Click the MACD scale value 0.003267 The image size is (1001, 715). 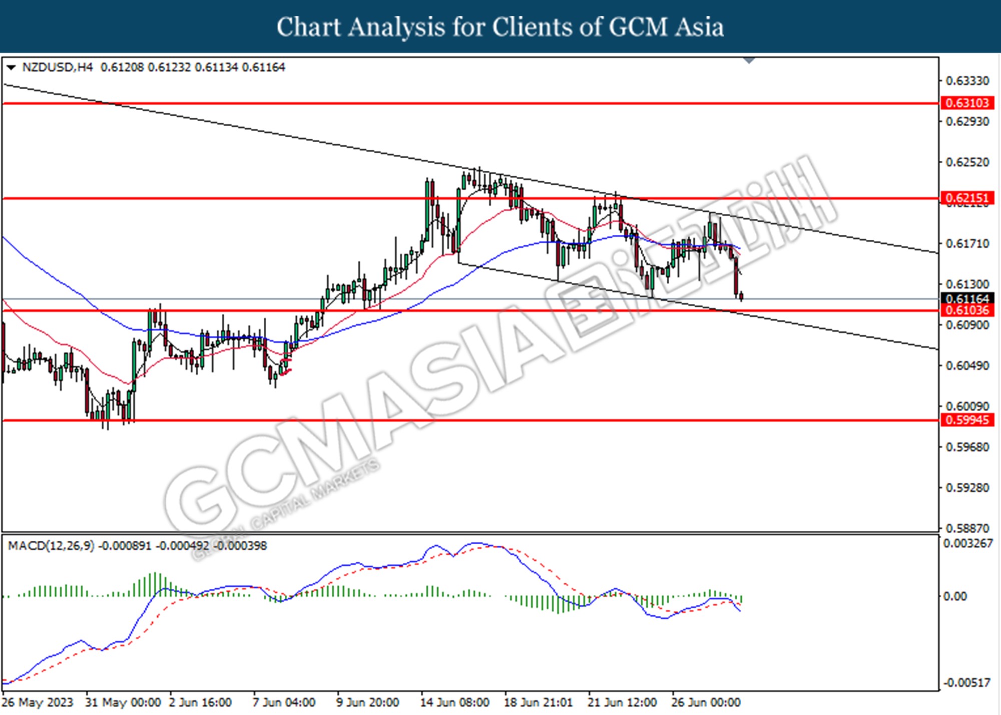(967, 544)
